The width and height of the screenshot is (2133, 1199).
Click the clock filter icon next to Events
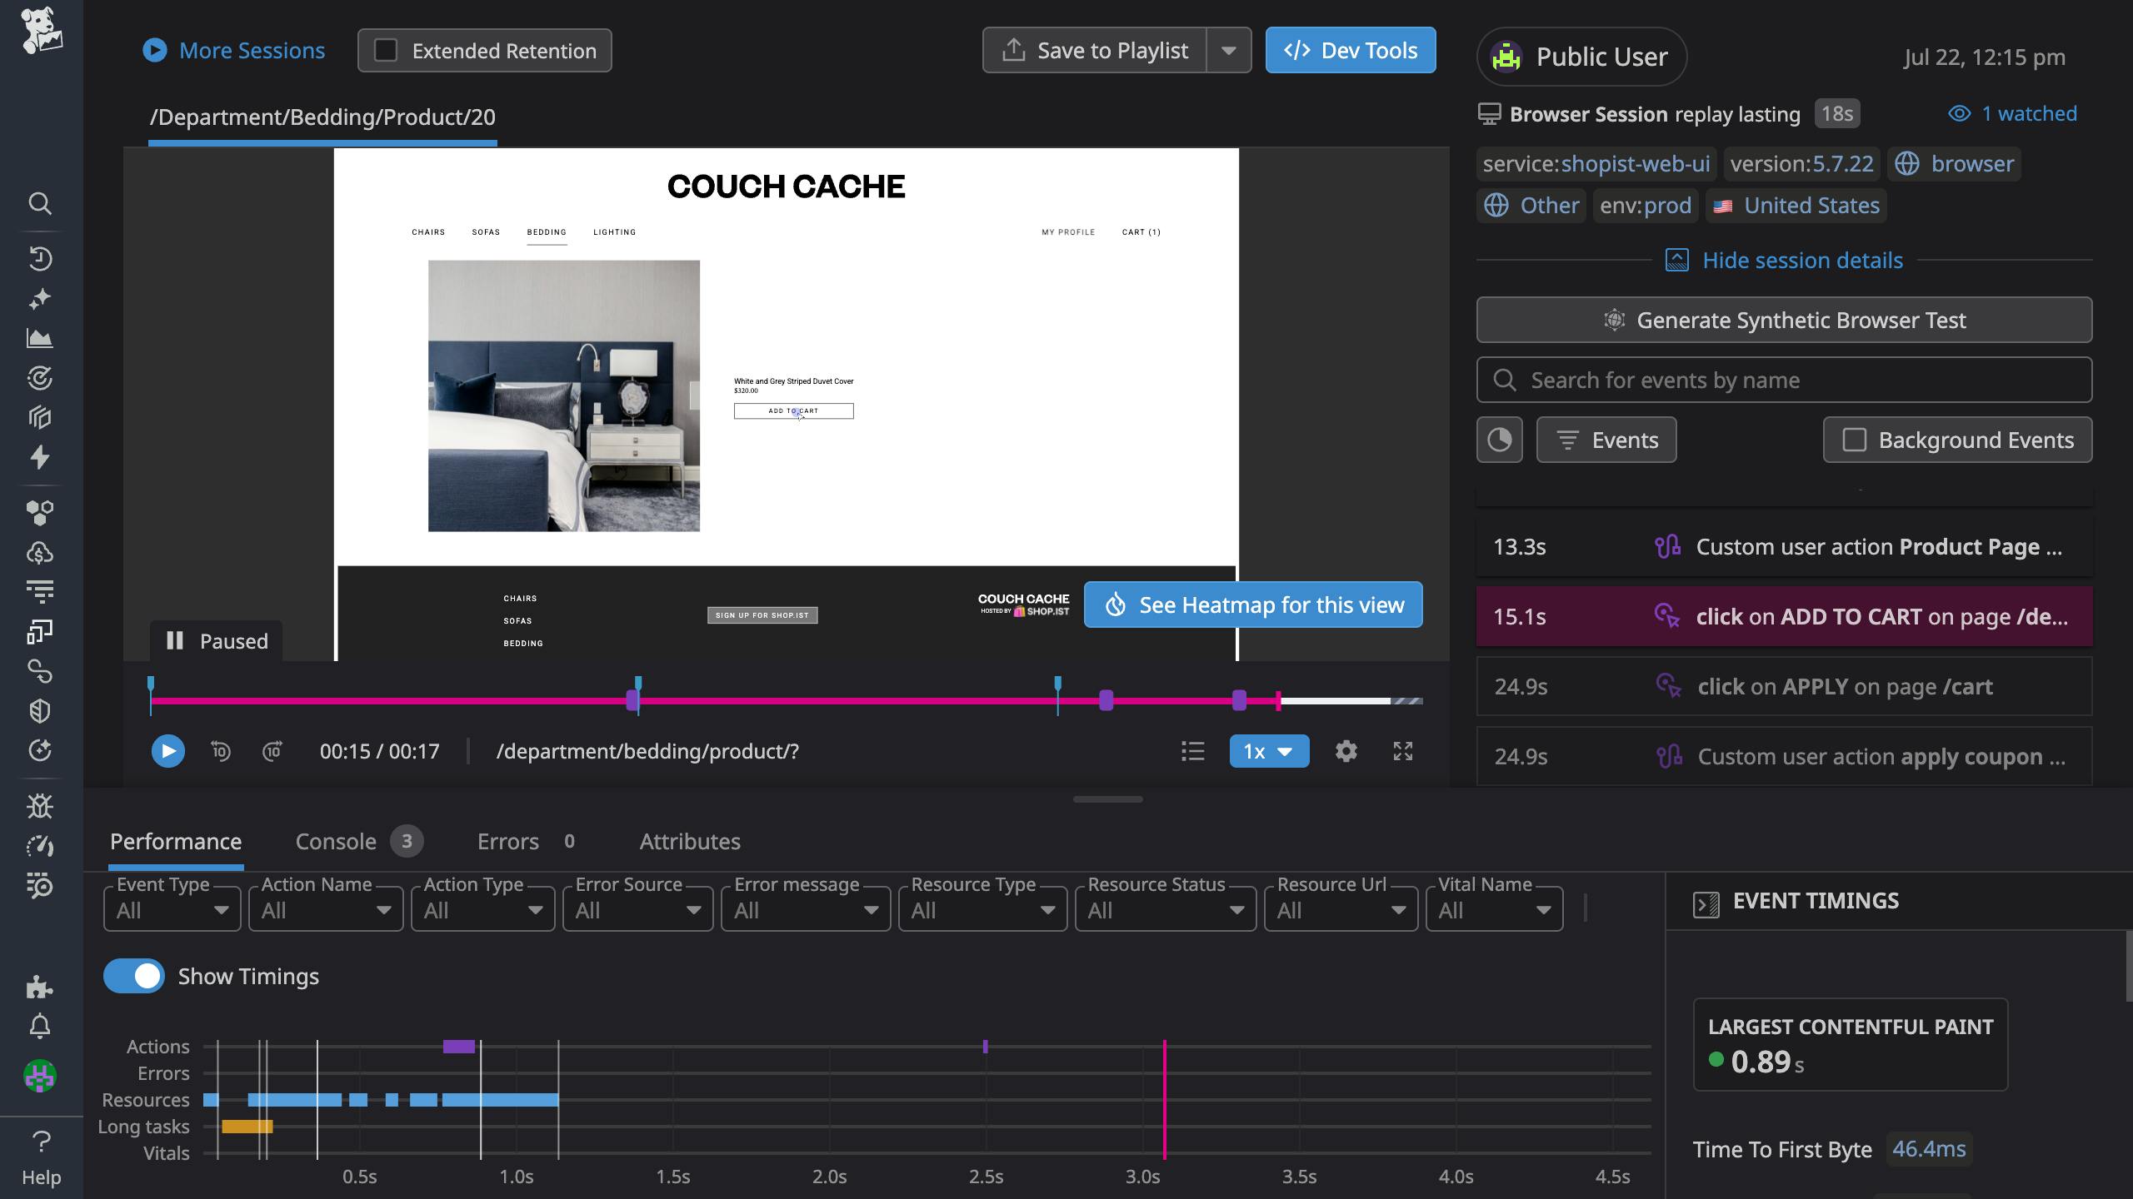point(1500,440)
